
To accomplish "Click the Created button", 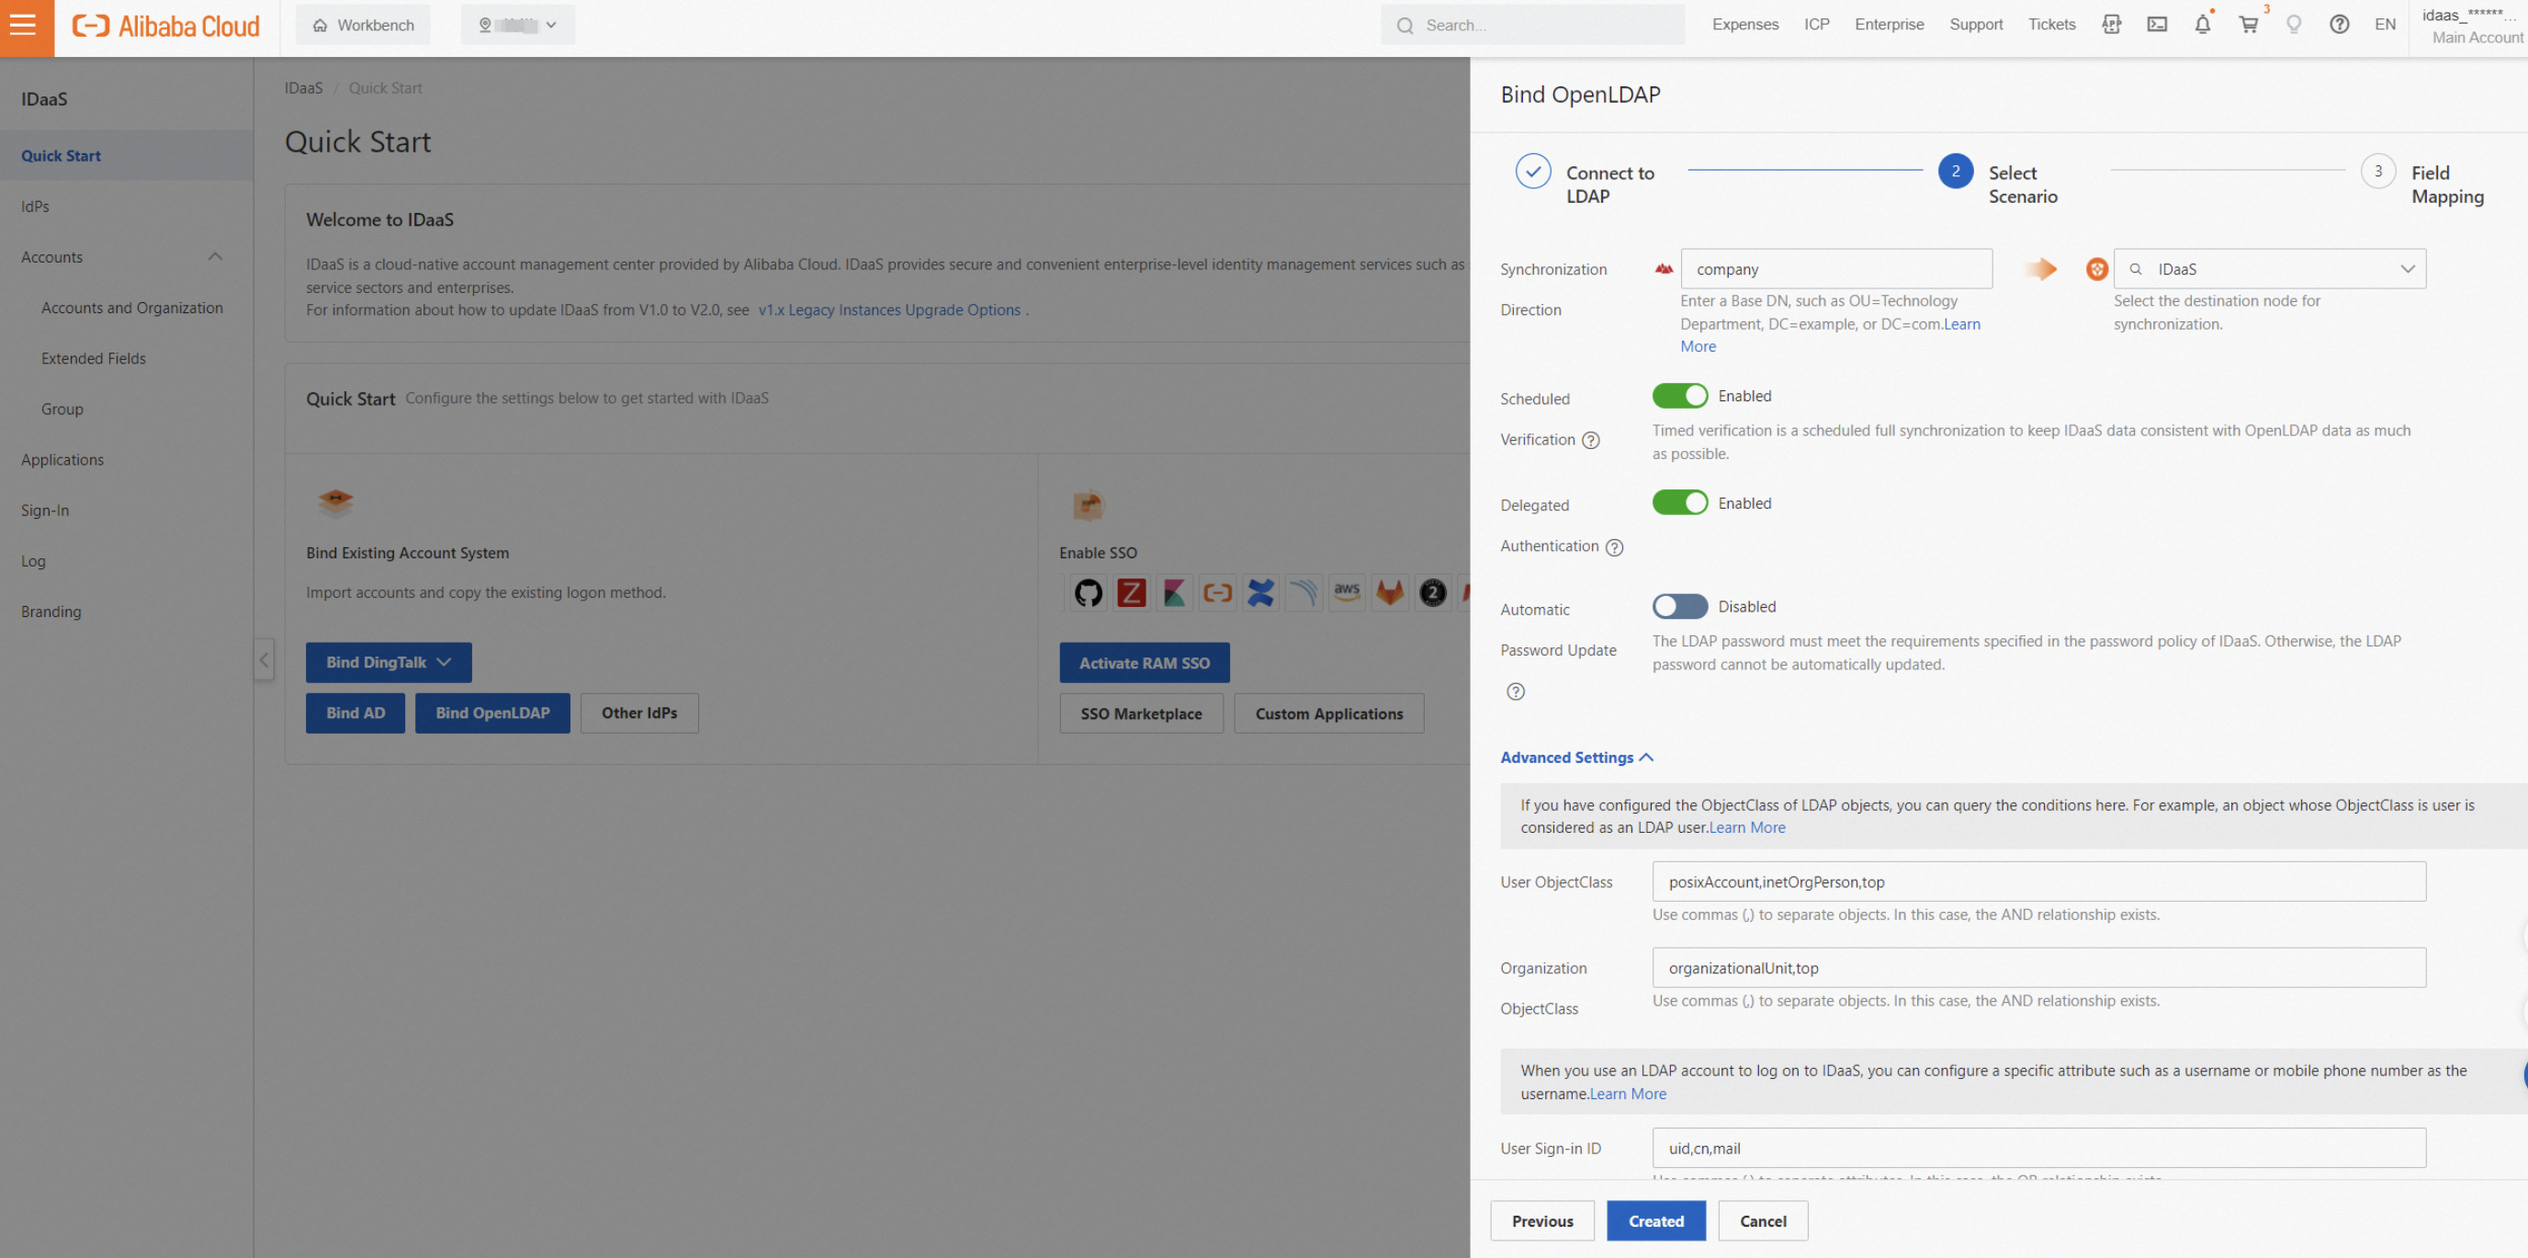I will [x=1655, y=1220].
